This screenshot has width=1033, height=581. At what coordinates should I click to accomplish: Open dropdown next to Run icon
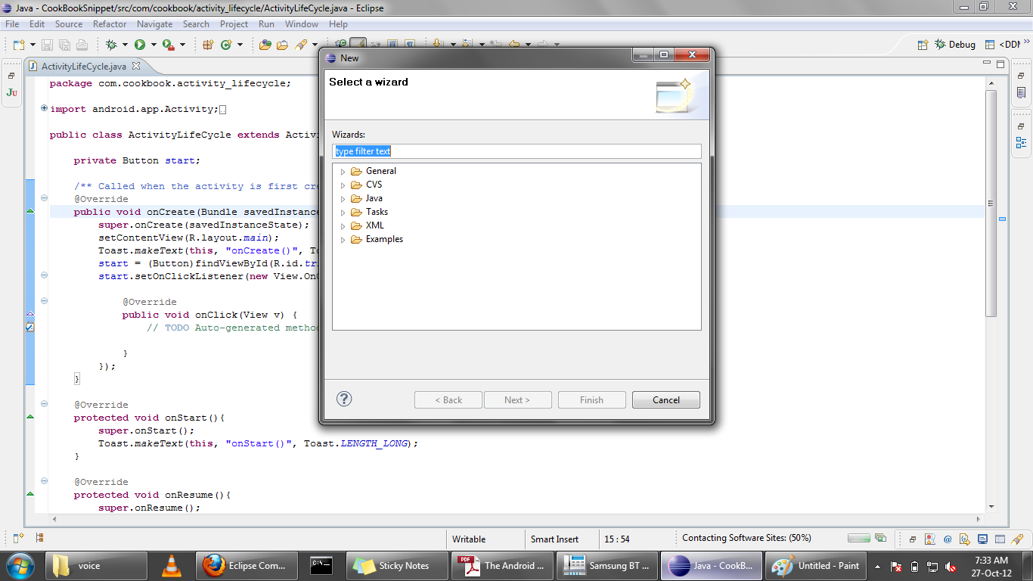(154, 45)
